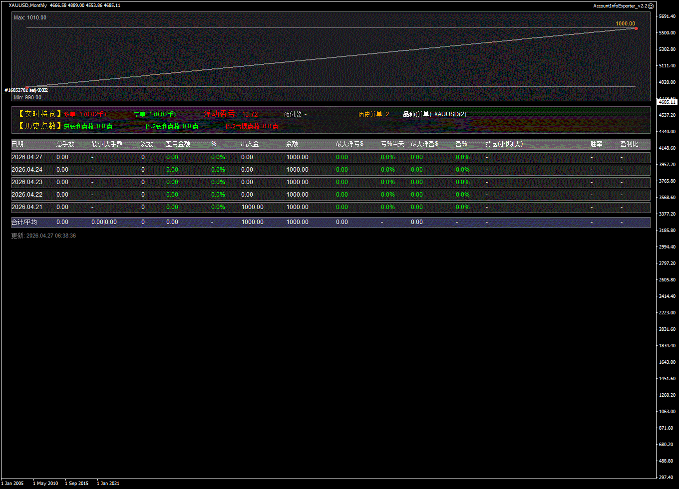Click the green dashed order line
The width and height of the screenshot is (679, 489).
(349, 93)
